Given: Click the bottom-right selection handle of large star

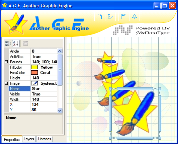Looking at the screenshot, I should point(160,138).
